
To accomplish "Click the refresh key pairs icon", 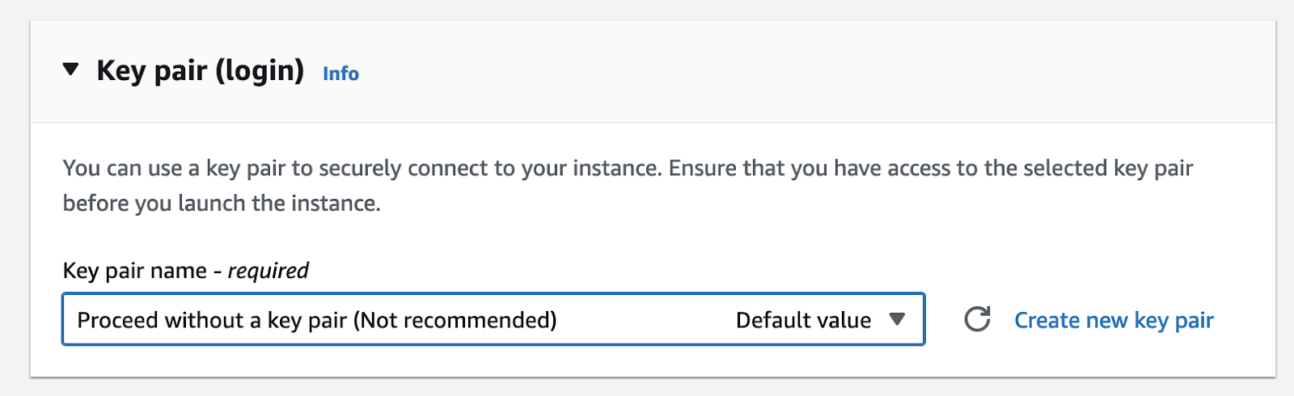I will (x=977, y=319).
